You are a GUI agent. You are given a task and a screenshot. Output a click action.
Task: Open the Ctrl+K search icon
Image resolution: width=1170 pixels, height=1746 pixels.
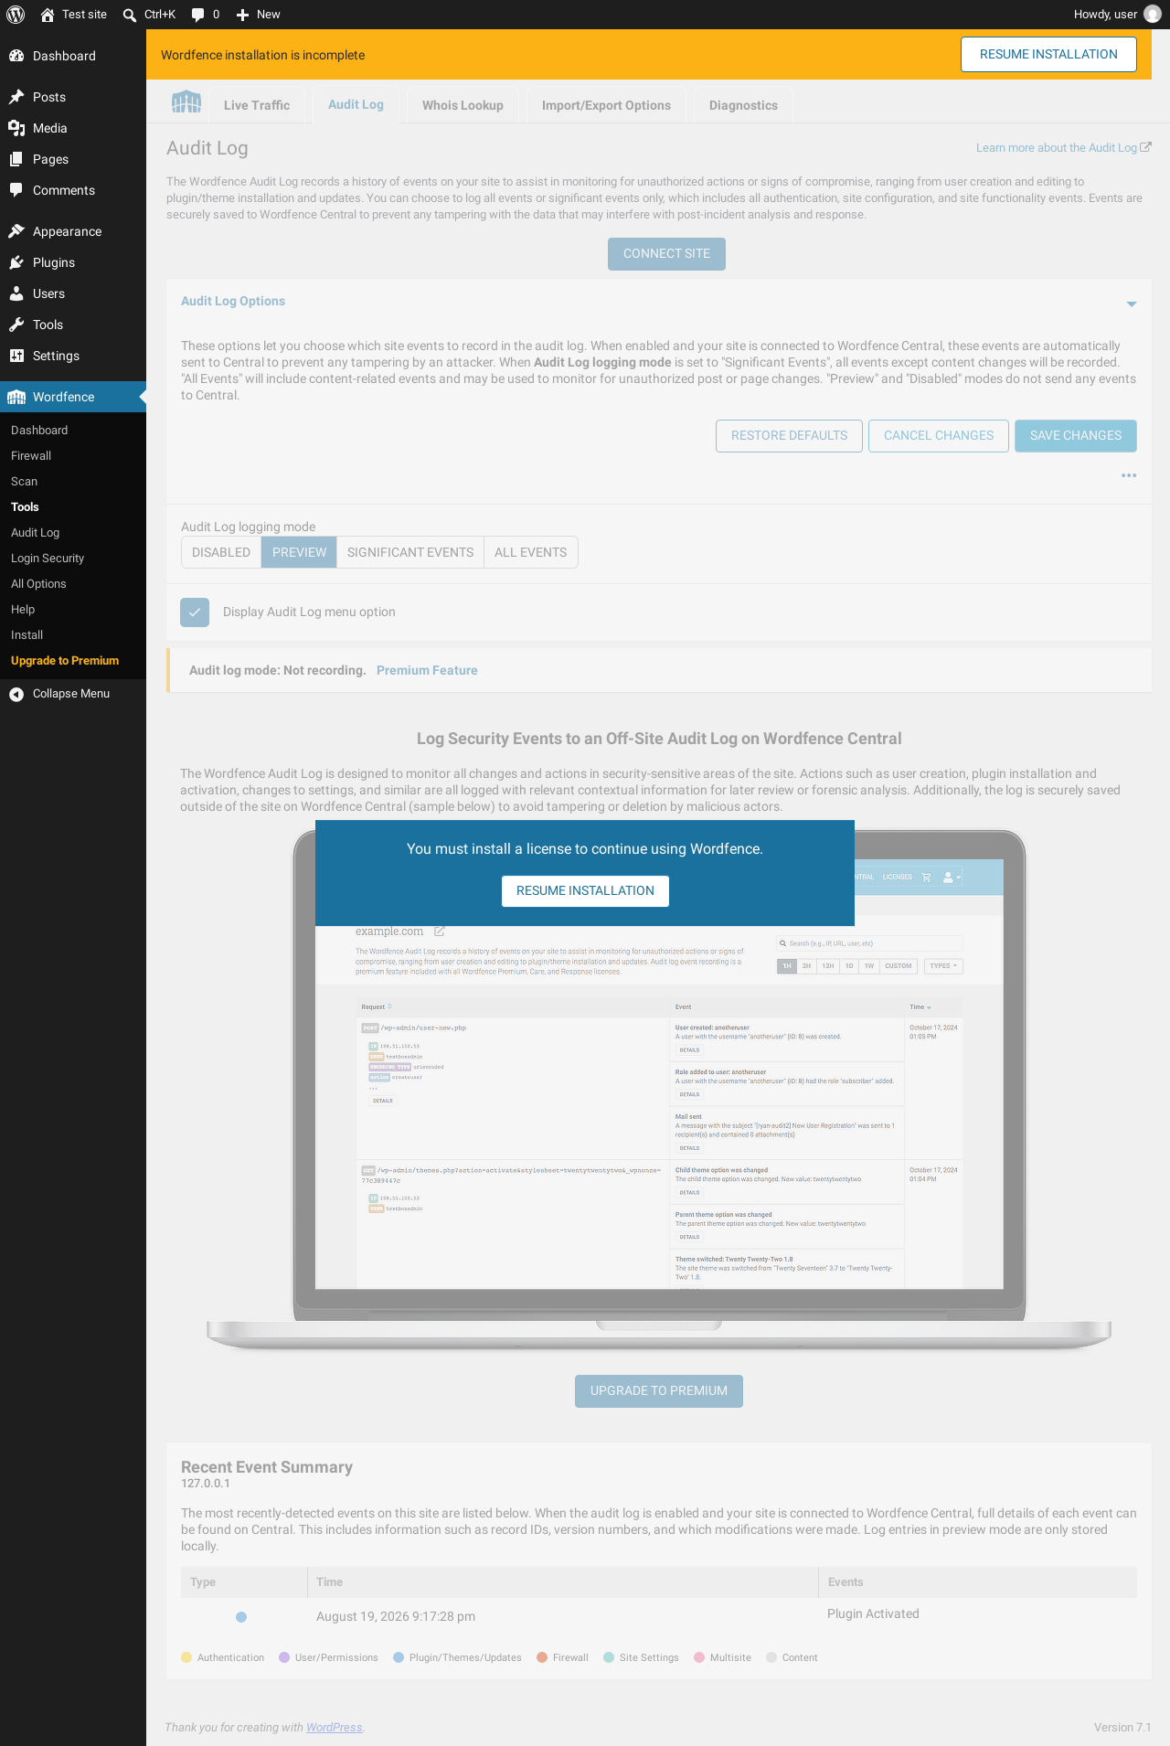tap(130, 15)
